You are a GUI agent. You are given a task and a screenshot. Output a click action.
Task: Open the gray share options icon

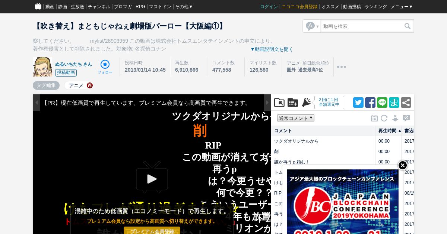(x=406, y=103)
